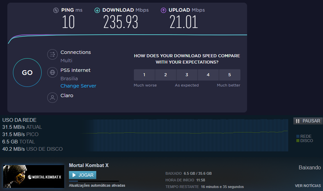Viewport: 323px width, 191px height.
Task: Click the 21.01 upload result
Action: coord(183,22)
